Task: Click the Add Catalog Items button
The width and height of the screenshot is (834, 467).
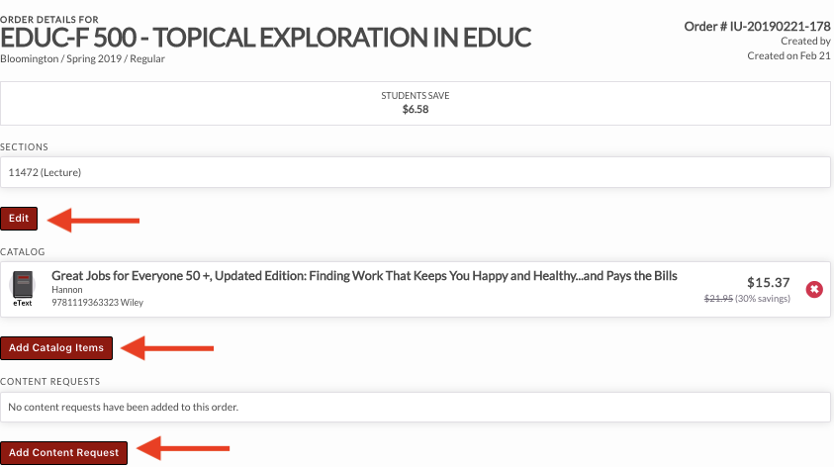Action: (56, 347)
